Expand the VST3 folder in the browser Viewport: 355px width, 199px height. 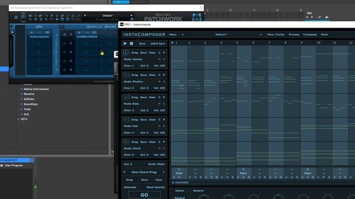tap(18, 119)
